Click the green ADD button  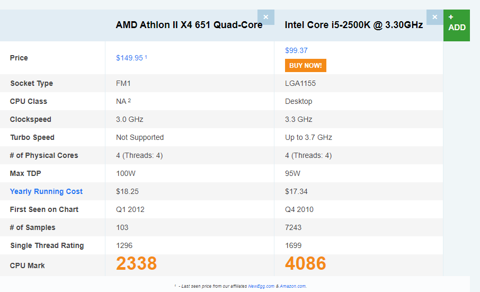pyautogui.click(x=456, y=24)
